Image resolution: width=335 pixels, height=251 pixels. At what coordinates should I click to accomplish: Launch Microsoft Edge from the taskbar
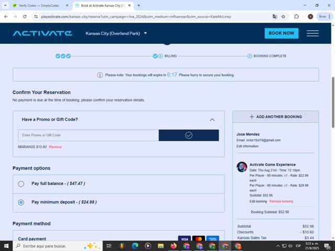click(135, 246)
